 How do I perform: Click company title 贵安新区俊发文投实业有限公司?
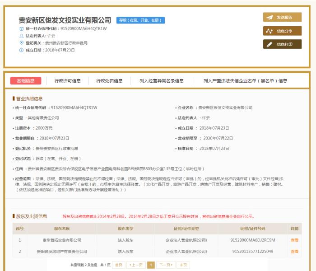pos(65,20)
